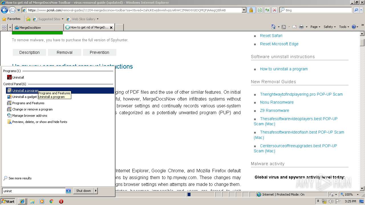The image size is (365, 205).
Task: Refresh the page with the green arrows
Action: [x=267, y=10]
